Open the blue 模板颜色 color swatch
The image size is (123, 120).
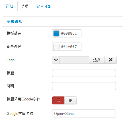coord(56,33)
